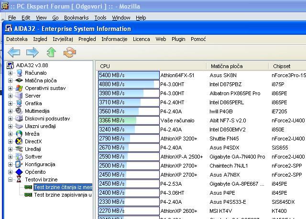
Task: Expand the Matična ploča tree node
Action: tap(11, 80)
